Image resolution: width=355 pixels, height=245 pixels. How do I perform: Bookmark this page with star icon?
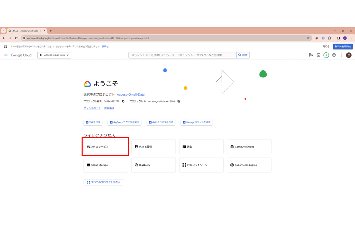click(308, 38)
